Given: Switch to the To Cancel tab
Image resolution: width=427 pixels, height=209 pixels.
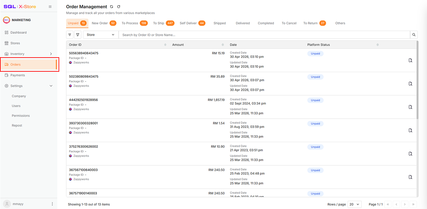Looking at the screenshot, I should coord(289,23).
